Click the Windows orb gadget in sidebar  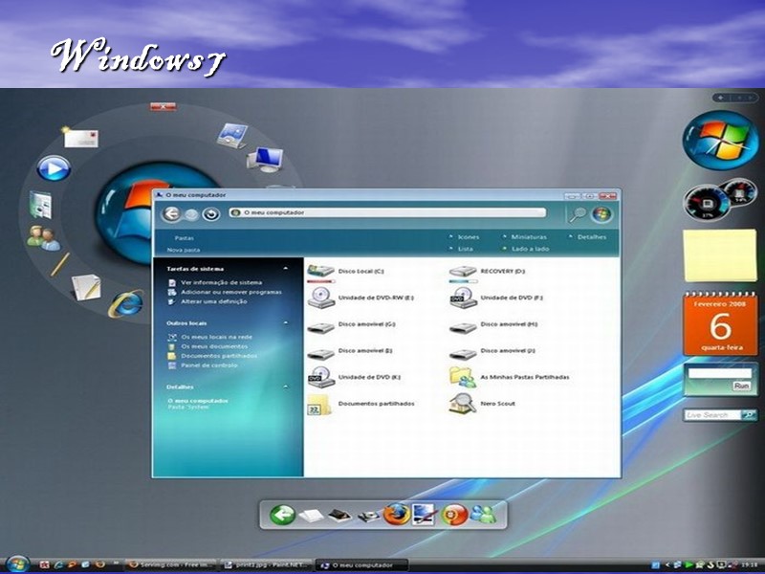coord(721,140)
